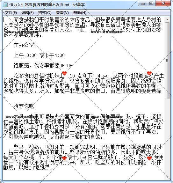173x183 pixels.
Task: Open the 查看(V) menu
Action: [62, 13]
